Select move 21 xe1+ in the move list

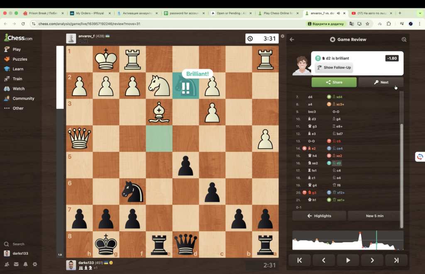(338, 200)
